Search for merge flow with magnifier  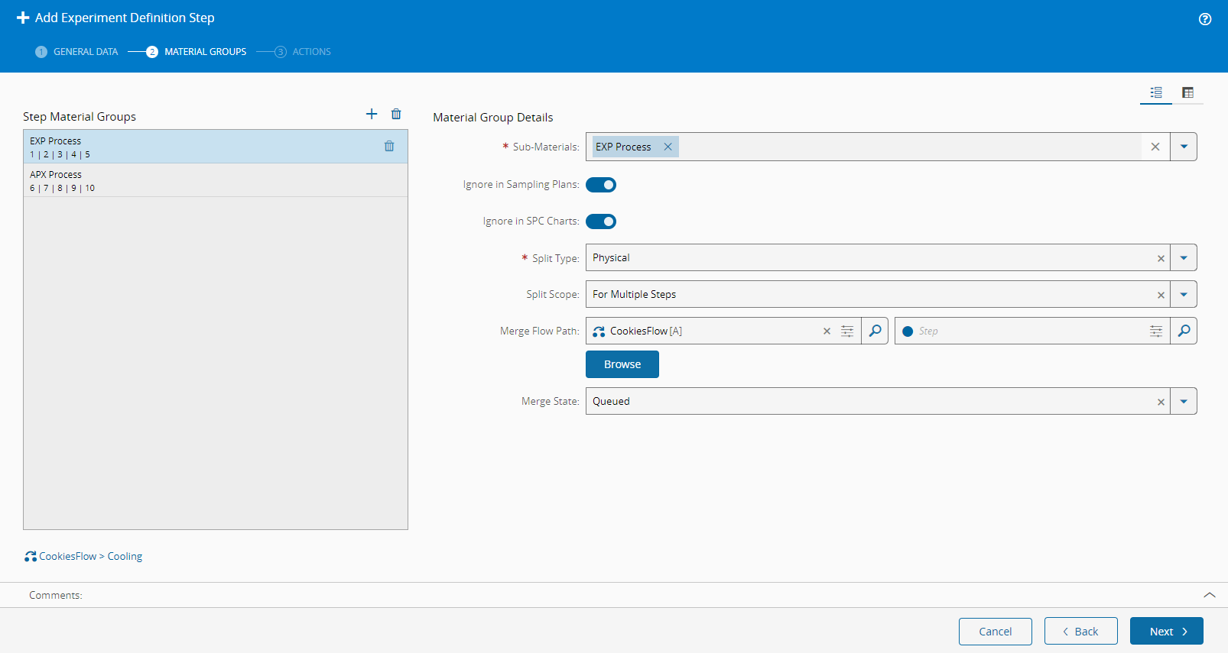(x=875, y=331)
